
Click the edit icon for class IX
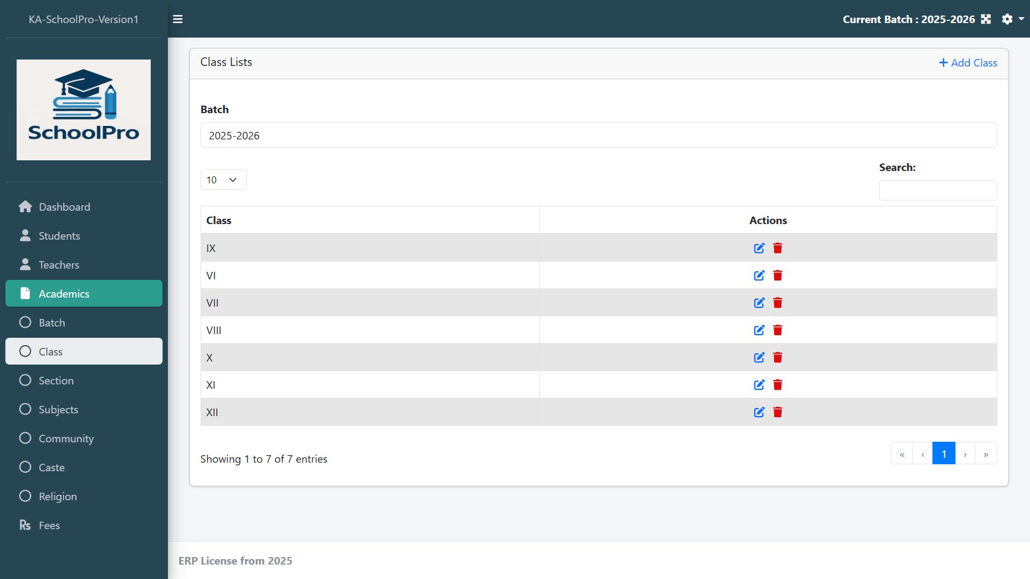[x=759, y=248]
